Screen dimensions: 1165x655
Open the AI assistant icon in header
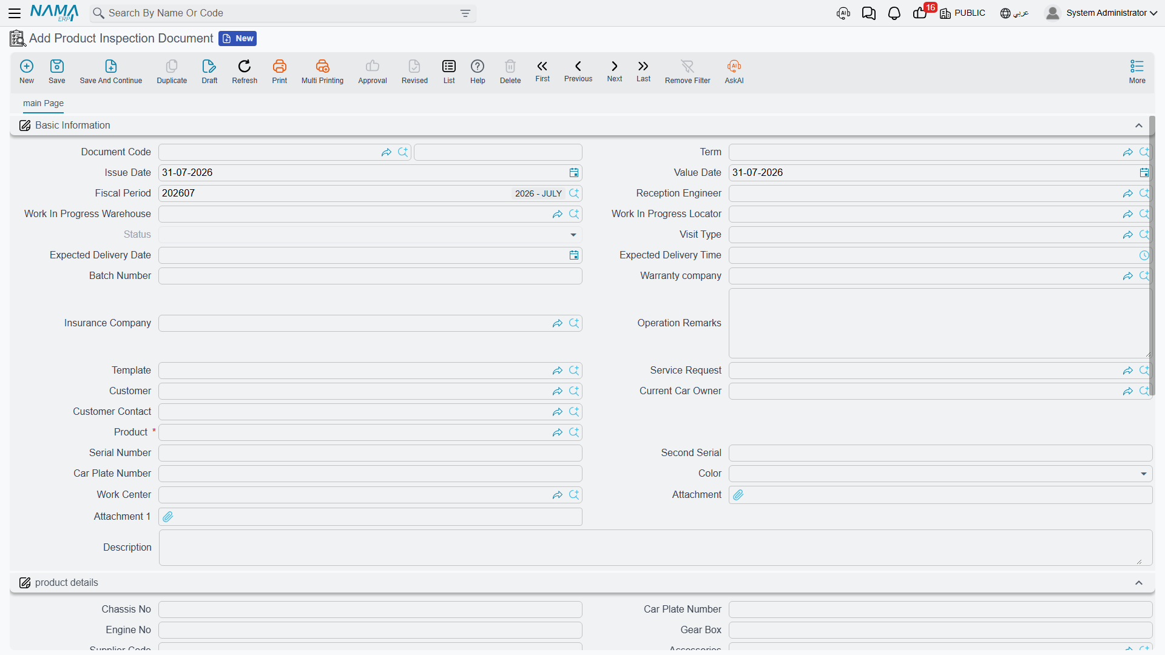[843, 13]
